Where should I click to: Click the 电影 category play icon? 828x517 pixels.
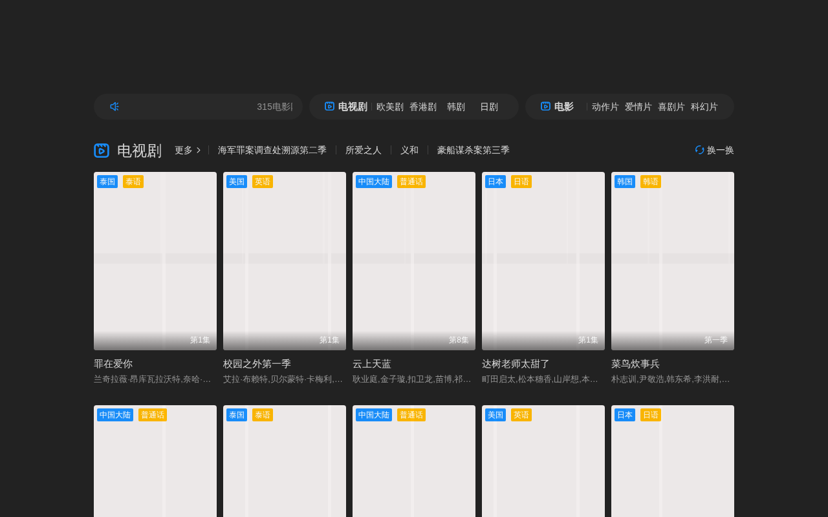(x=545, y=107)
